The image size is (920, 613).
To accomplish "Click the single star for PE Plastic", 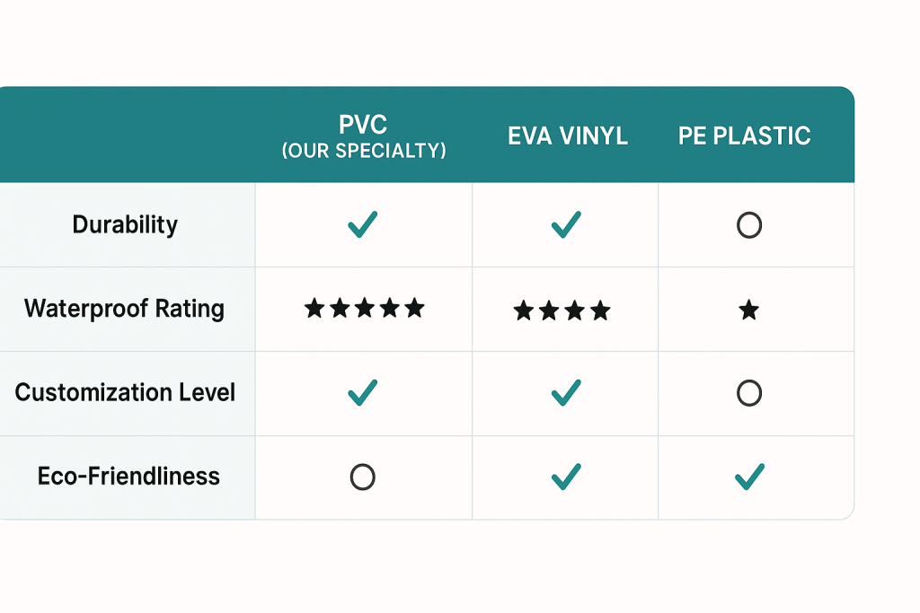I will click(x=748, y=311).
